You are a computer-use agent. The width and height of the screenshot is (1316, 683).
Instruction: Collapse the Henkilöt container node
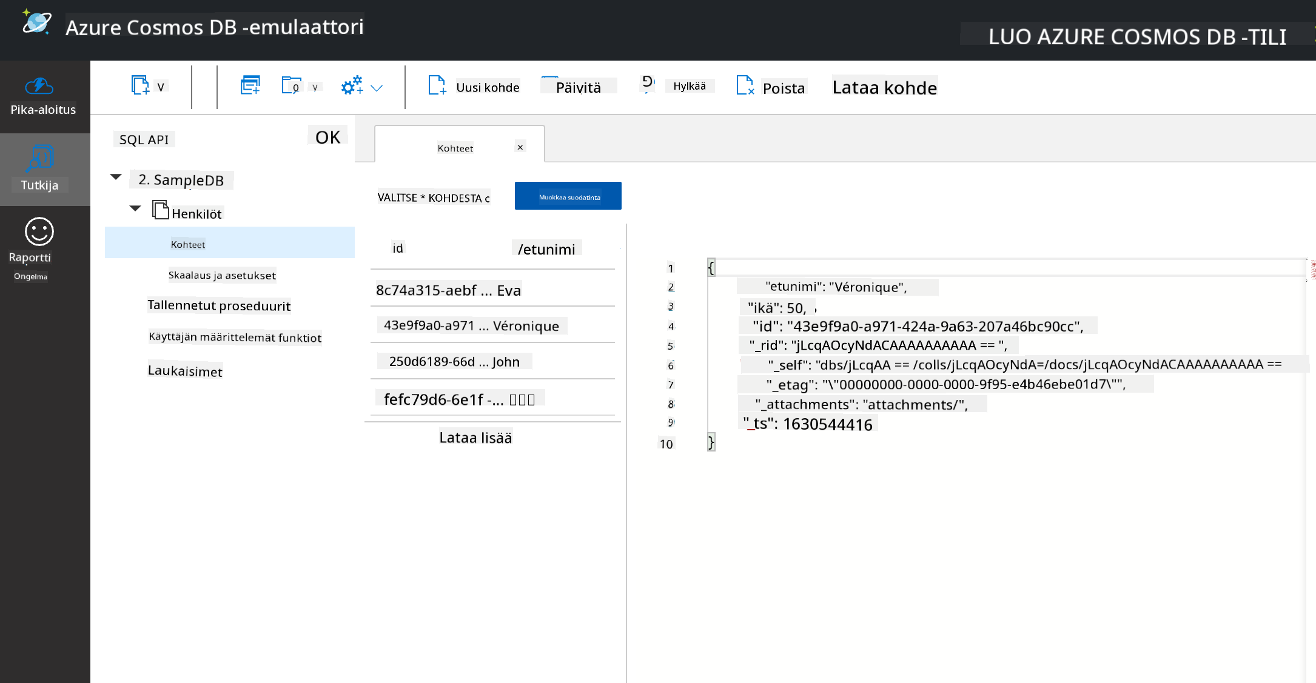coord(135,208)
